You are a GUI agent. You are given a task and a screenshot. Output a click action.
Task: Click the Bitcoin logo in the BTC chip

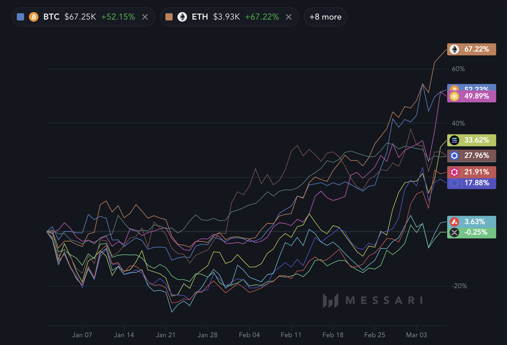coord(34,17)
